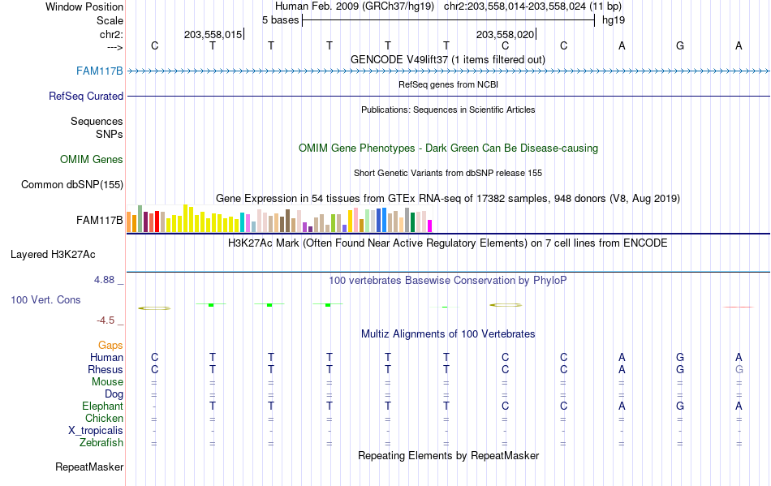Click the G base in the reference sequence row
The height and width of the screenshot is (486, 771).
coord(680,45)
